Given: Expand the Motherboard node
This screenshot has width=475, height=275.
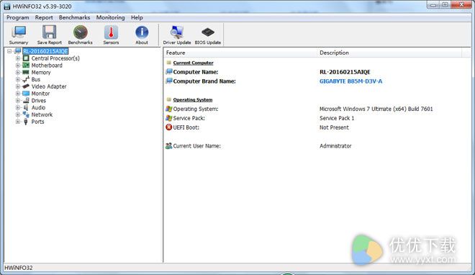Looking at the screenshot, I should (x=18, y=65).
